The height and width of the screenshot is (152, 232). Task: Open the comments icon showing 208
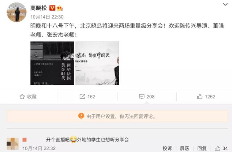(x=142, y=97)
